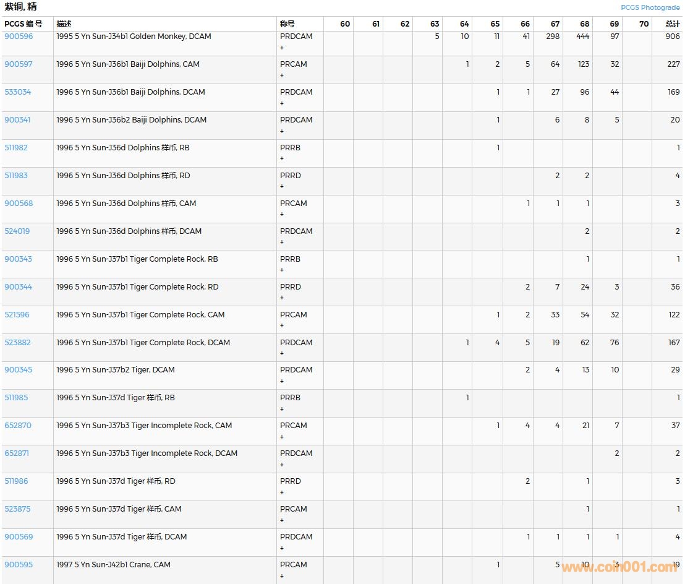Open the PCGS Photograde link
Image resolution: width=685 pixels, height=584 pixels.
pyautogui.click(x=650, y=7)
